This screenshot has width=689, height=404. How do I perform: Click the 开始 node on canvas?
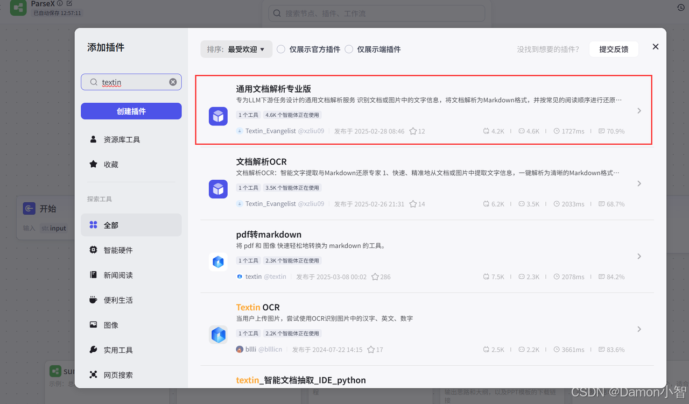(45, 217)
